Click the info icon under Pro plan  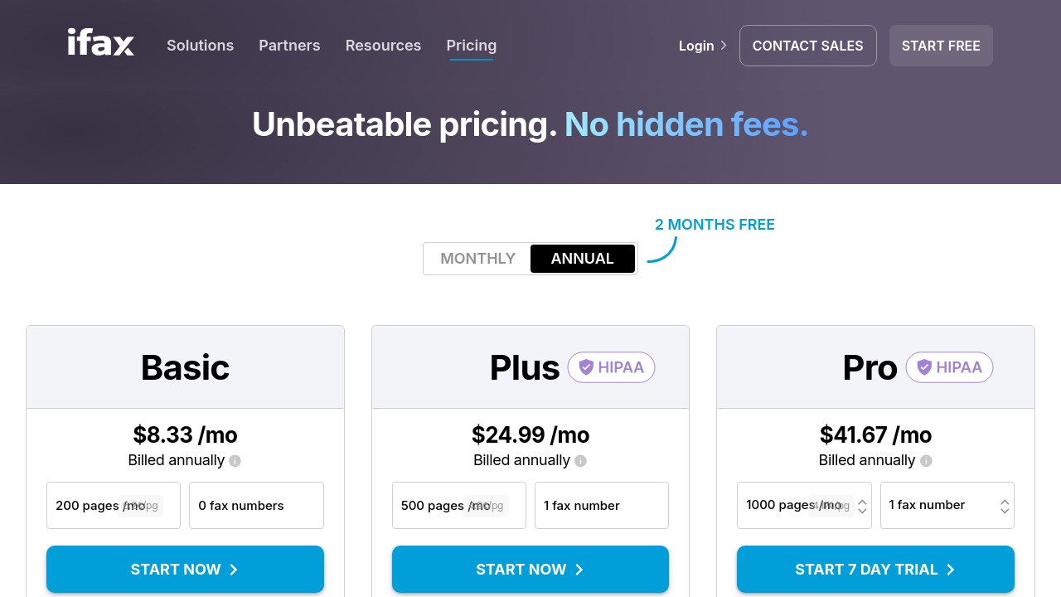(926, 461)
